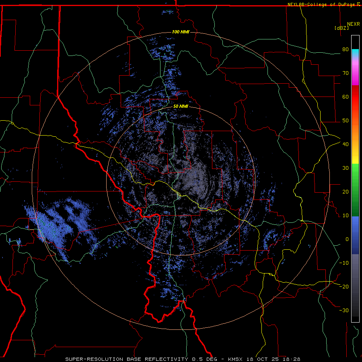The height and width of the screenshot is (362, 362).
Task: Click the red segment of the color bar
Action: click(355, 97)
